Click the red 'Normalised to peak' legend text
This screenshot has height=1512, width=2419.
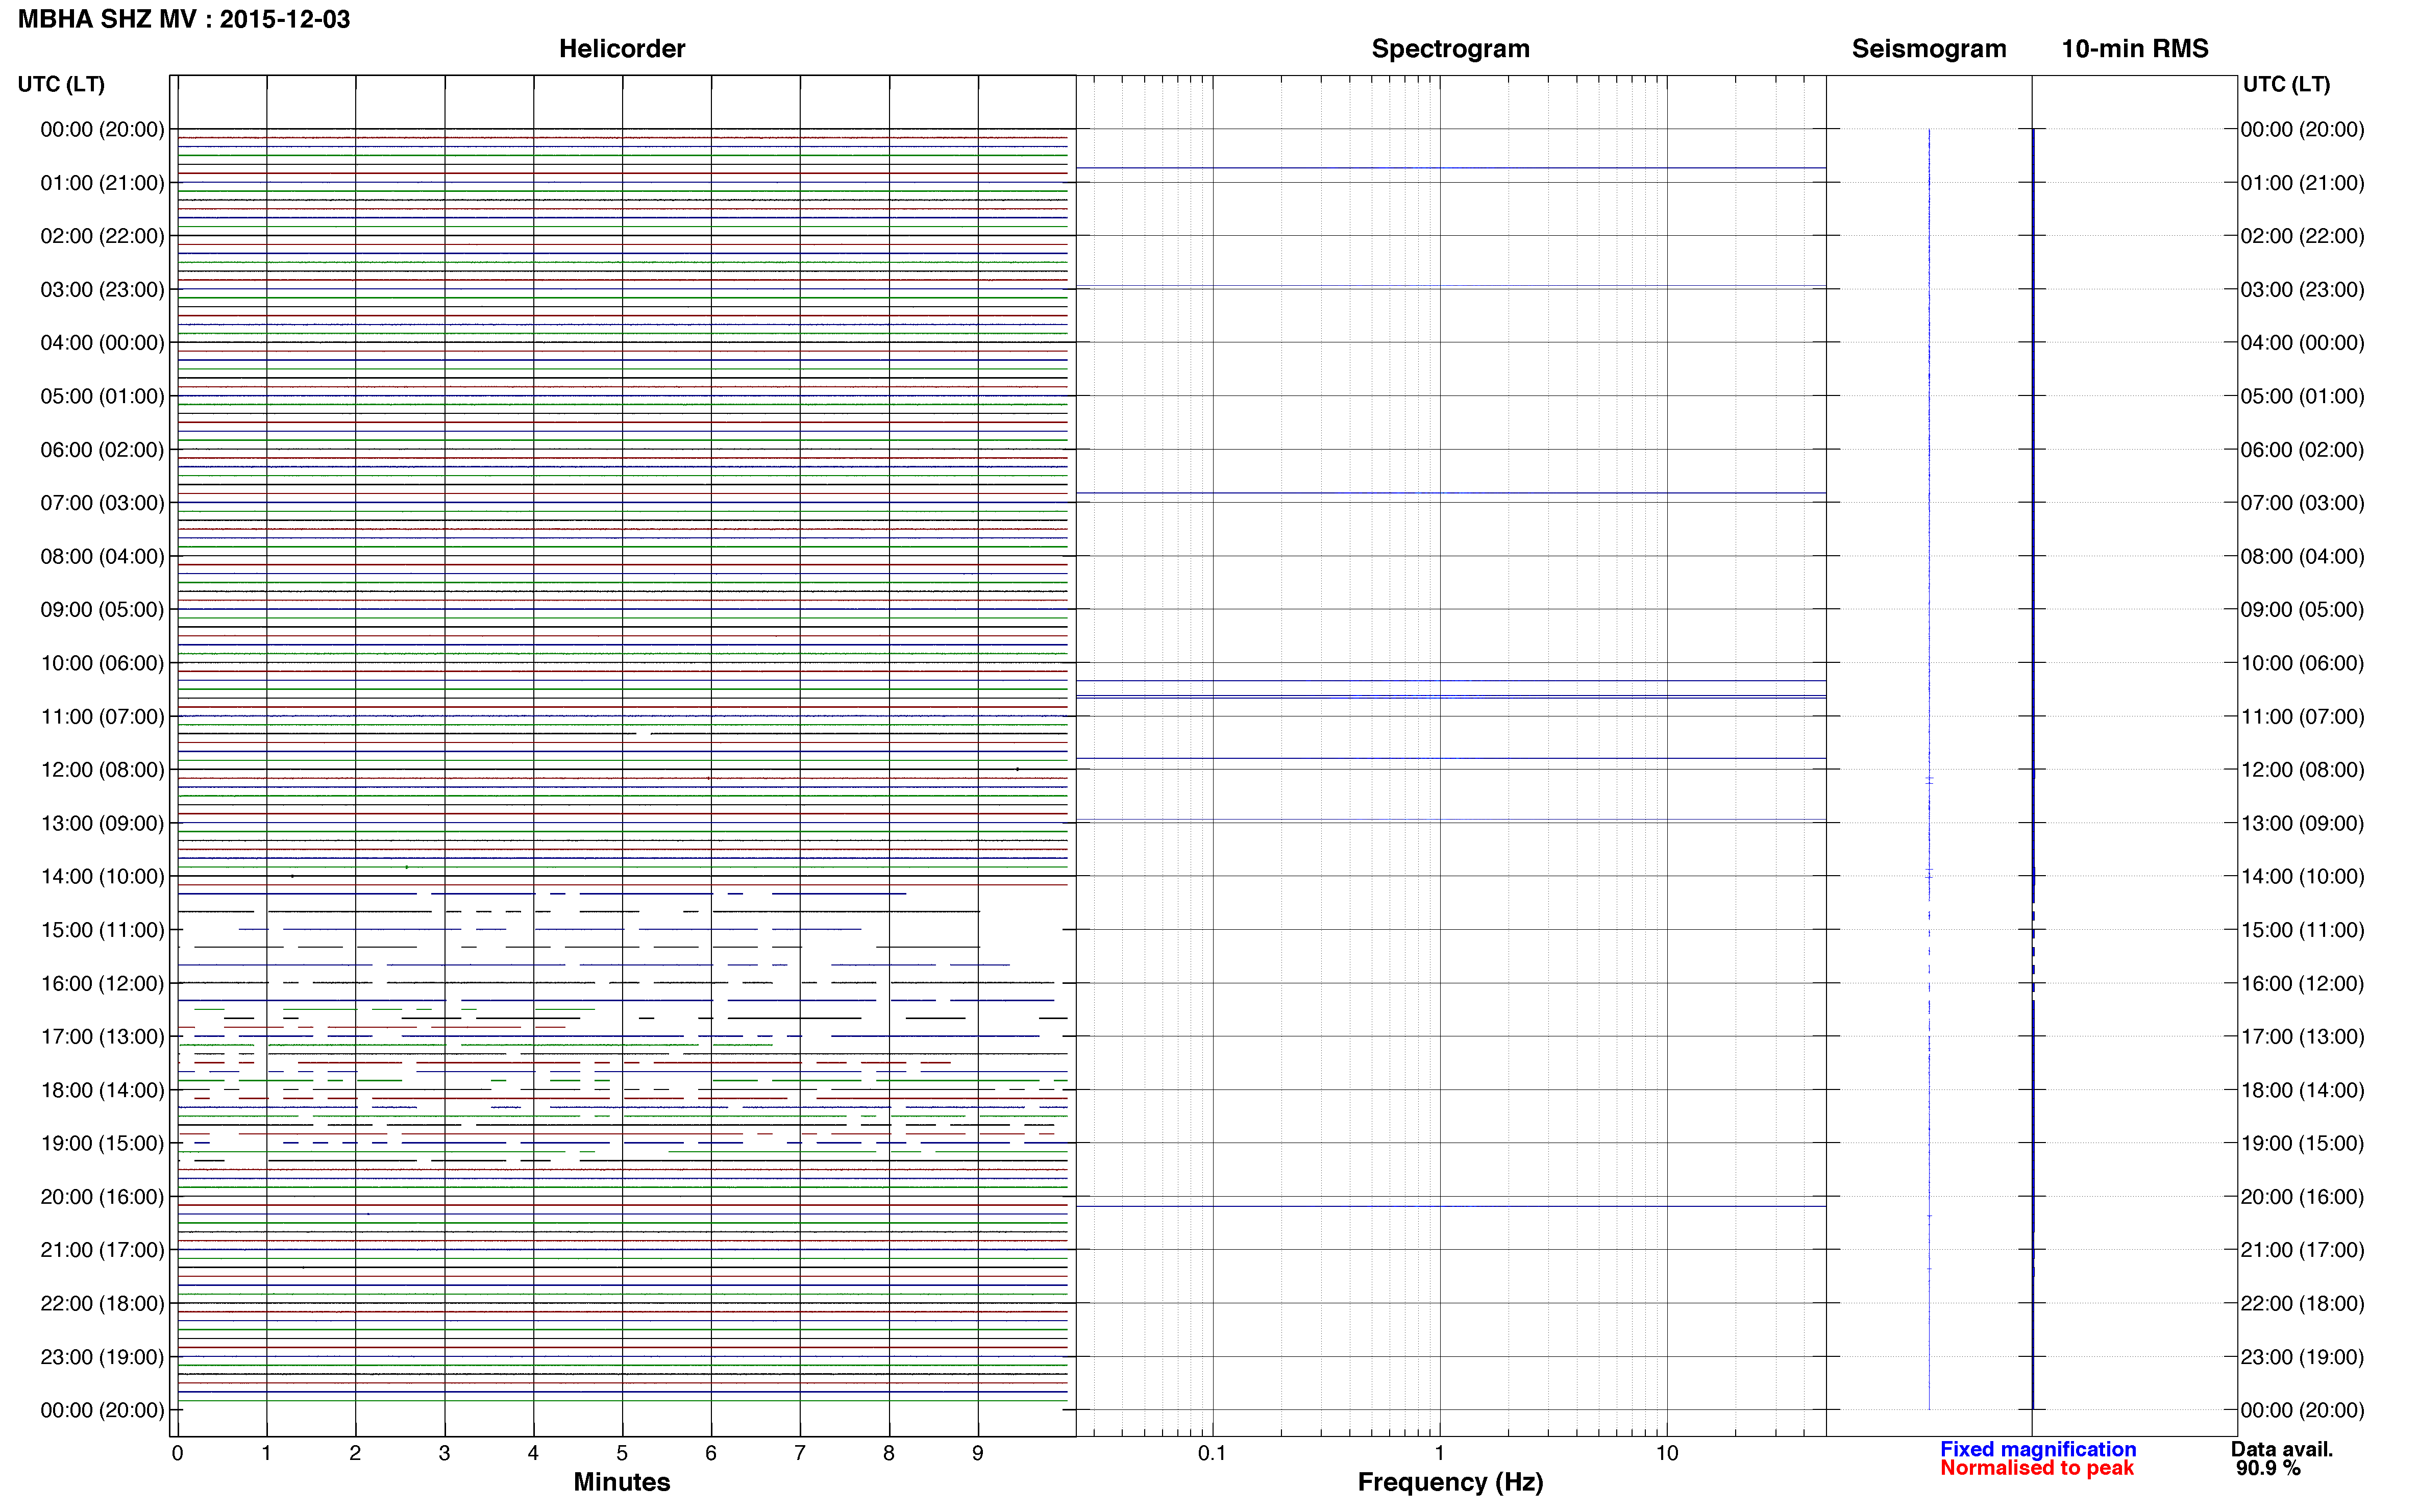[2037, 1468]
